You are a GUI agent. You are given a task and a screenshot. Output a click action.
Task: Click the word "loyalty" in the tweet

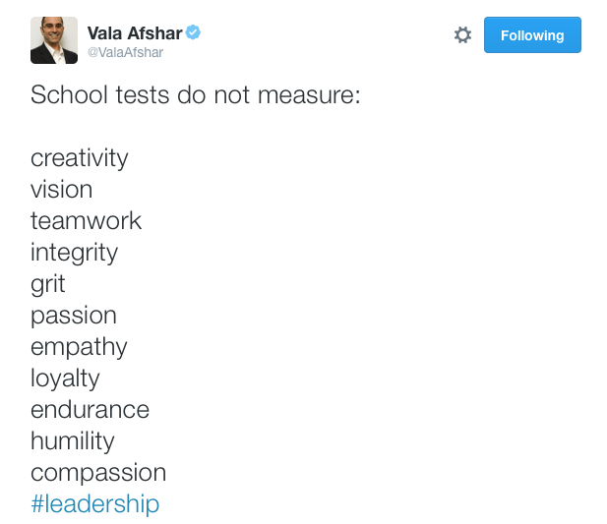point(65,378)
